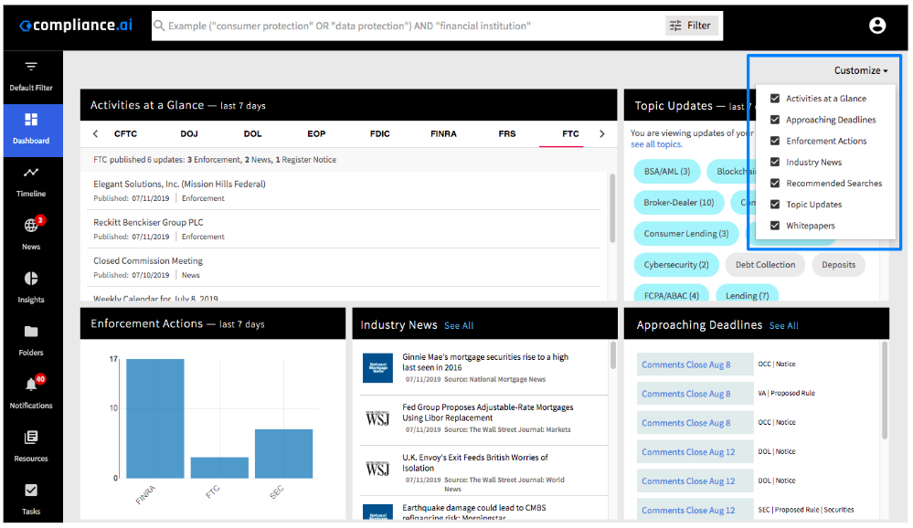Open Comments Close Aug 12 SEC Proposed Rule
This screenshot has width=913, height=528.
click(695, 510)
